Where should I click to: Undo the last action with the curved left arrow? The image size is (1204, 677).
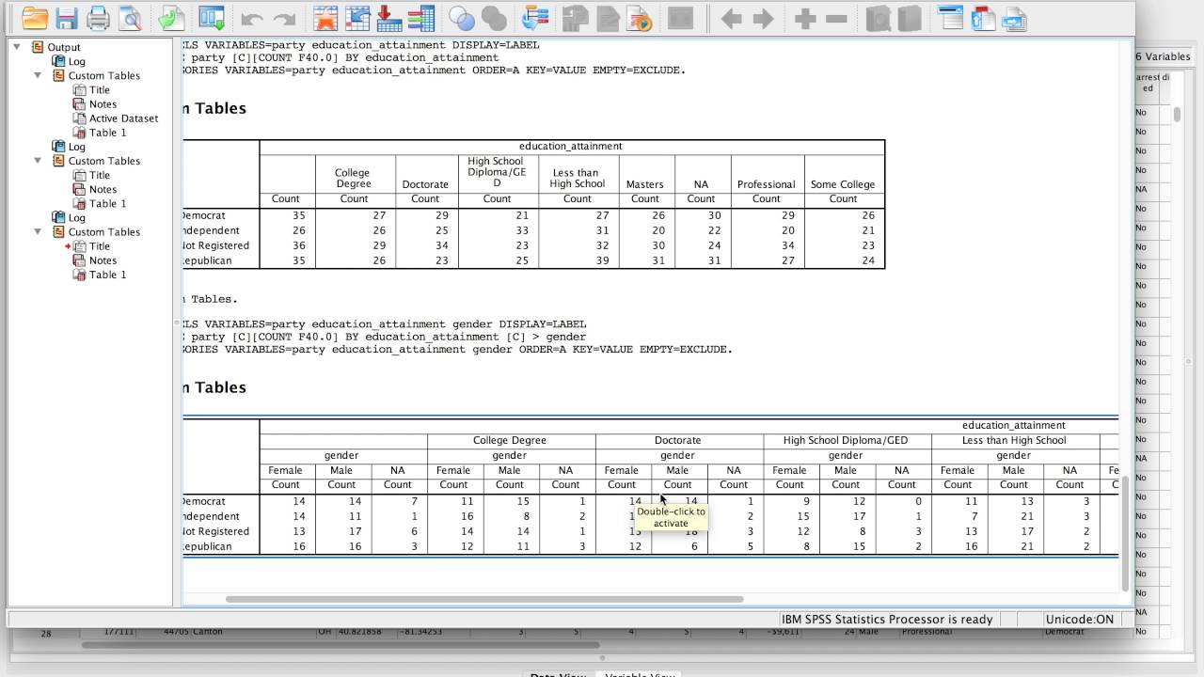coord(251,19)
